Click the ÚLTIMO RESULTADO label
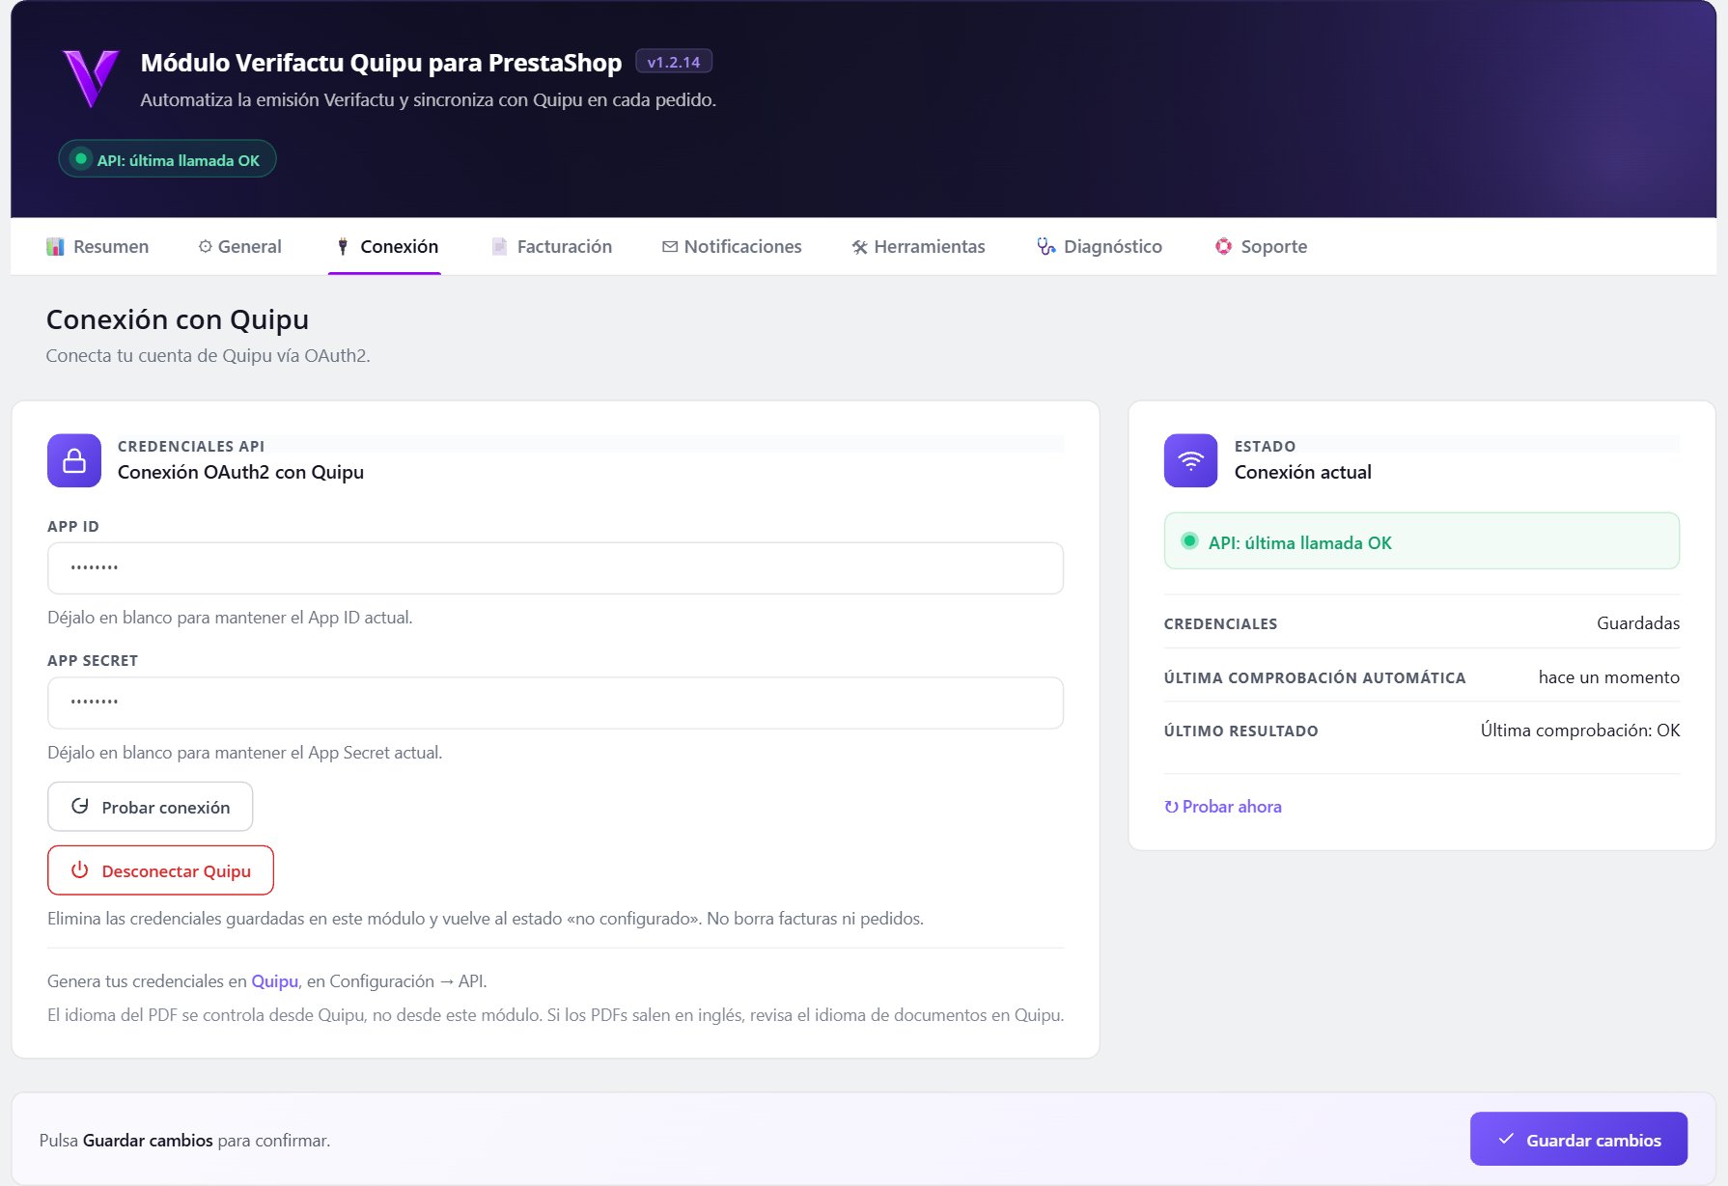Image resolution: width=1728 pixels, height=1186 pixels. click(1240, 731)
